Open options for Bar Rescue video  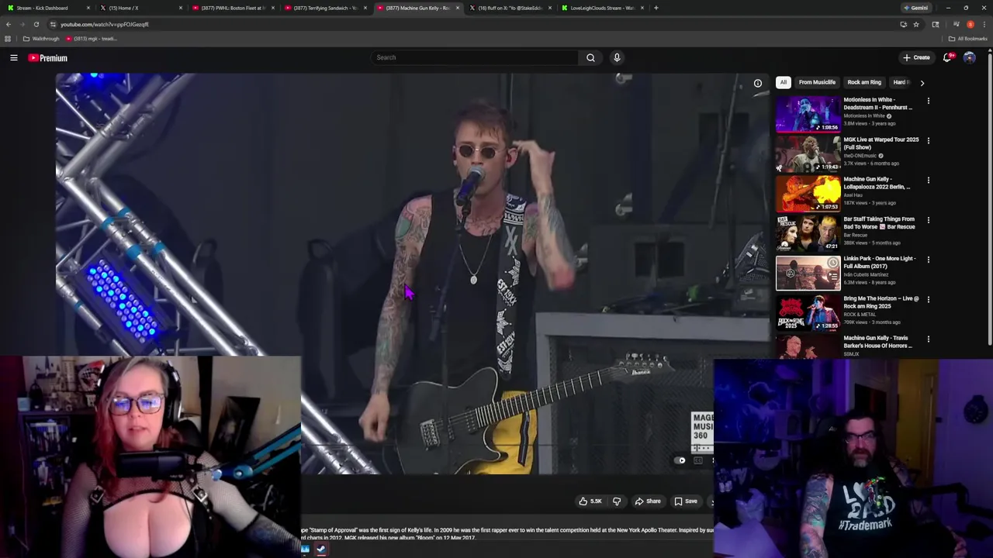[928, 220]
